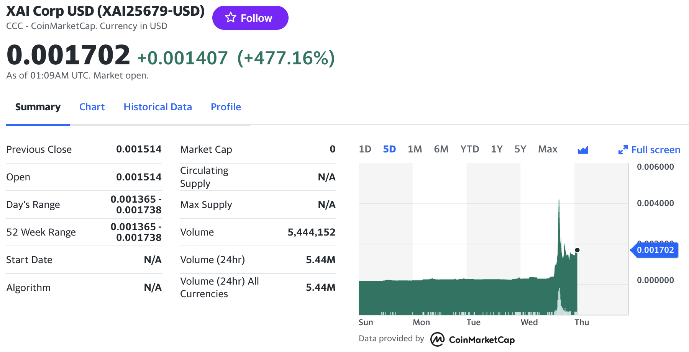Select the 5D chart range
Image resolution: width=689 pixels, height=352 pixels.
point(389,149)
